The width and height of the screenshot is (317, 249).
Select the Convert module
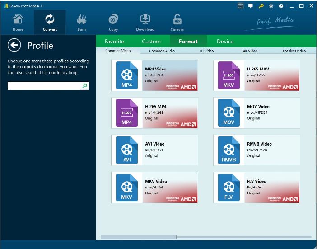[50, 23]
